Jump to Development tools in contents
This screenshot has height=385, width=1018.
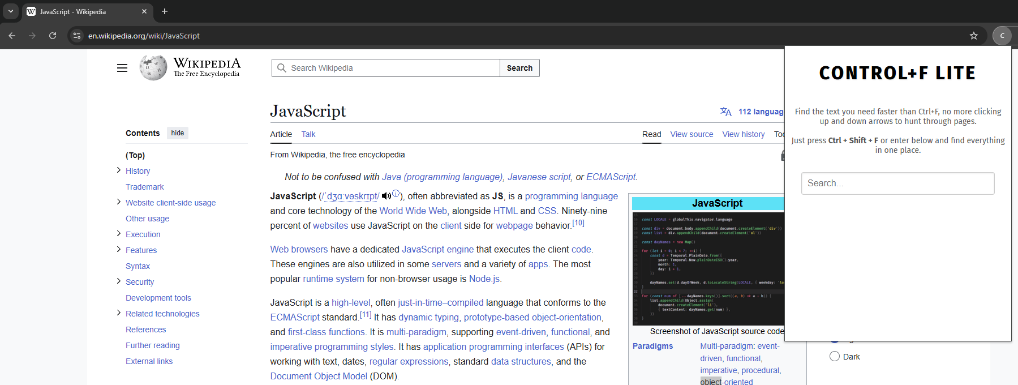pyautogui.click(x=158, y=298)
